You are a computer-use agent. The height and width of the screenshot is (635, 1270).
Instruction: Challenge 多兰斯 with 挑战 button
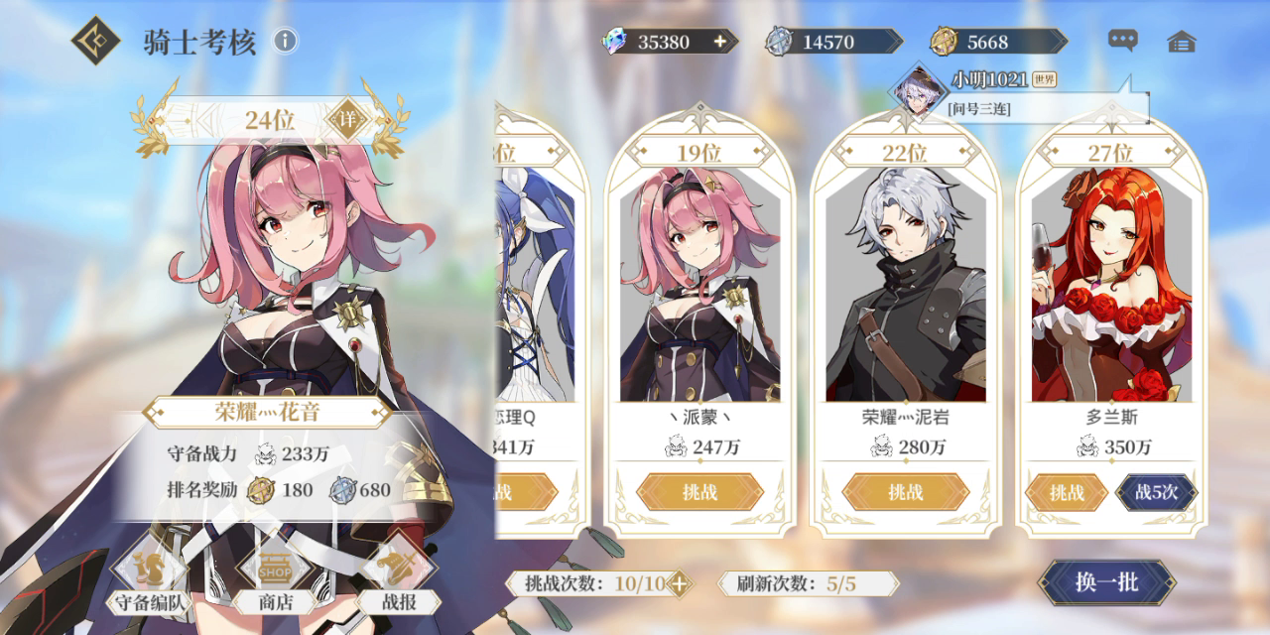(x=1066, y=492)
